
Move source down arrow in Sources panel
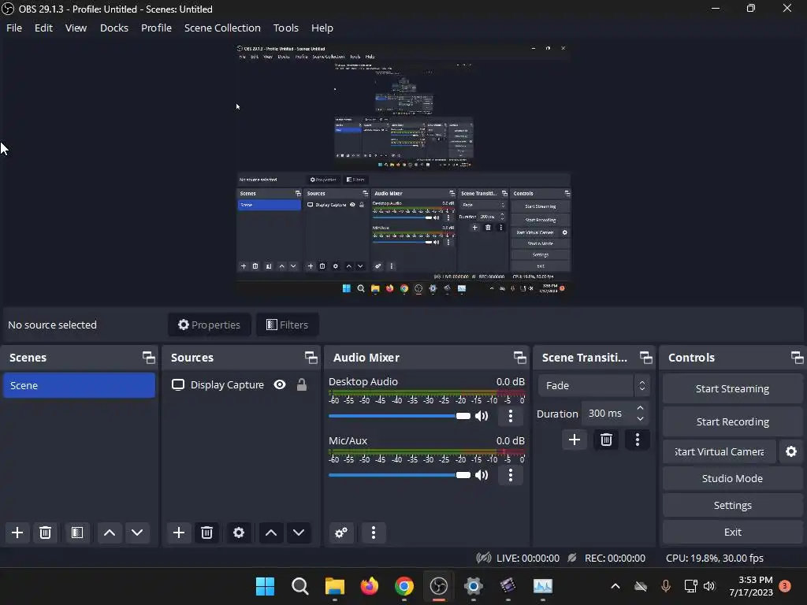[x=299, y=533]
